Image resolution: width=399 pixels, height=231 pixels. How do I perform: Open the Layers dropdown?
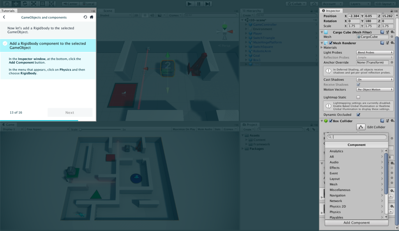pyautogui.click(x=360, y=4)
